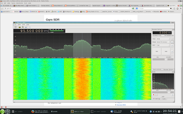Open Gqrx Help menu
Image resolution: width=183 pixels, height=114 pixels.
point(27,25)
